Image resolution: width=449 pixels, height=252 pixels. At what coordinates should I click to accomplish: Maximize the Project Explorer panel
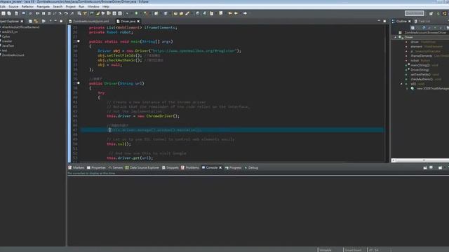pyautogui.click(x=61, y=21)
